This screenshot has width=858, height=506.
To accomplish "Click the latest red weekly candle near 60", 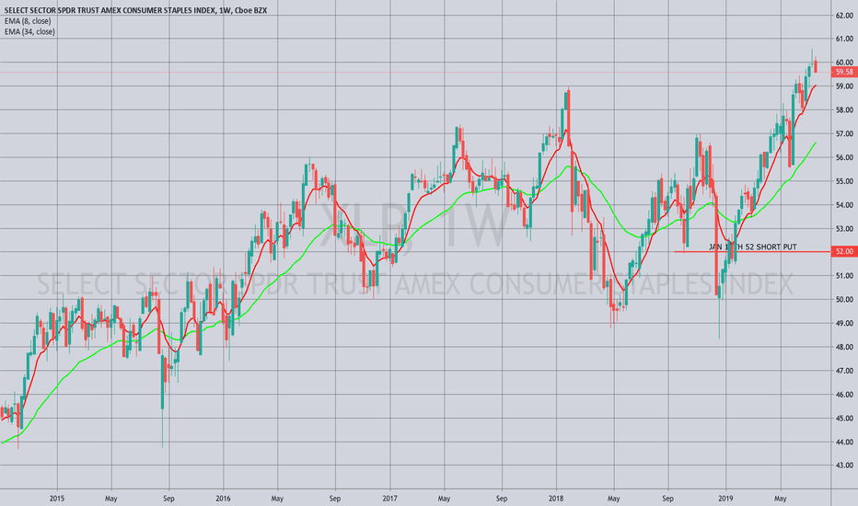I will pyautogui.click(x=816, y=66).
